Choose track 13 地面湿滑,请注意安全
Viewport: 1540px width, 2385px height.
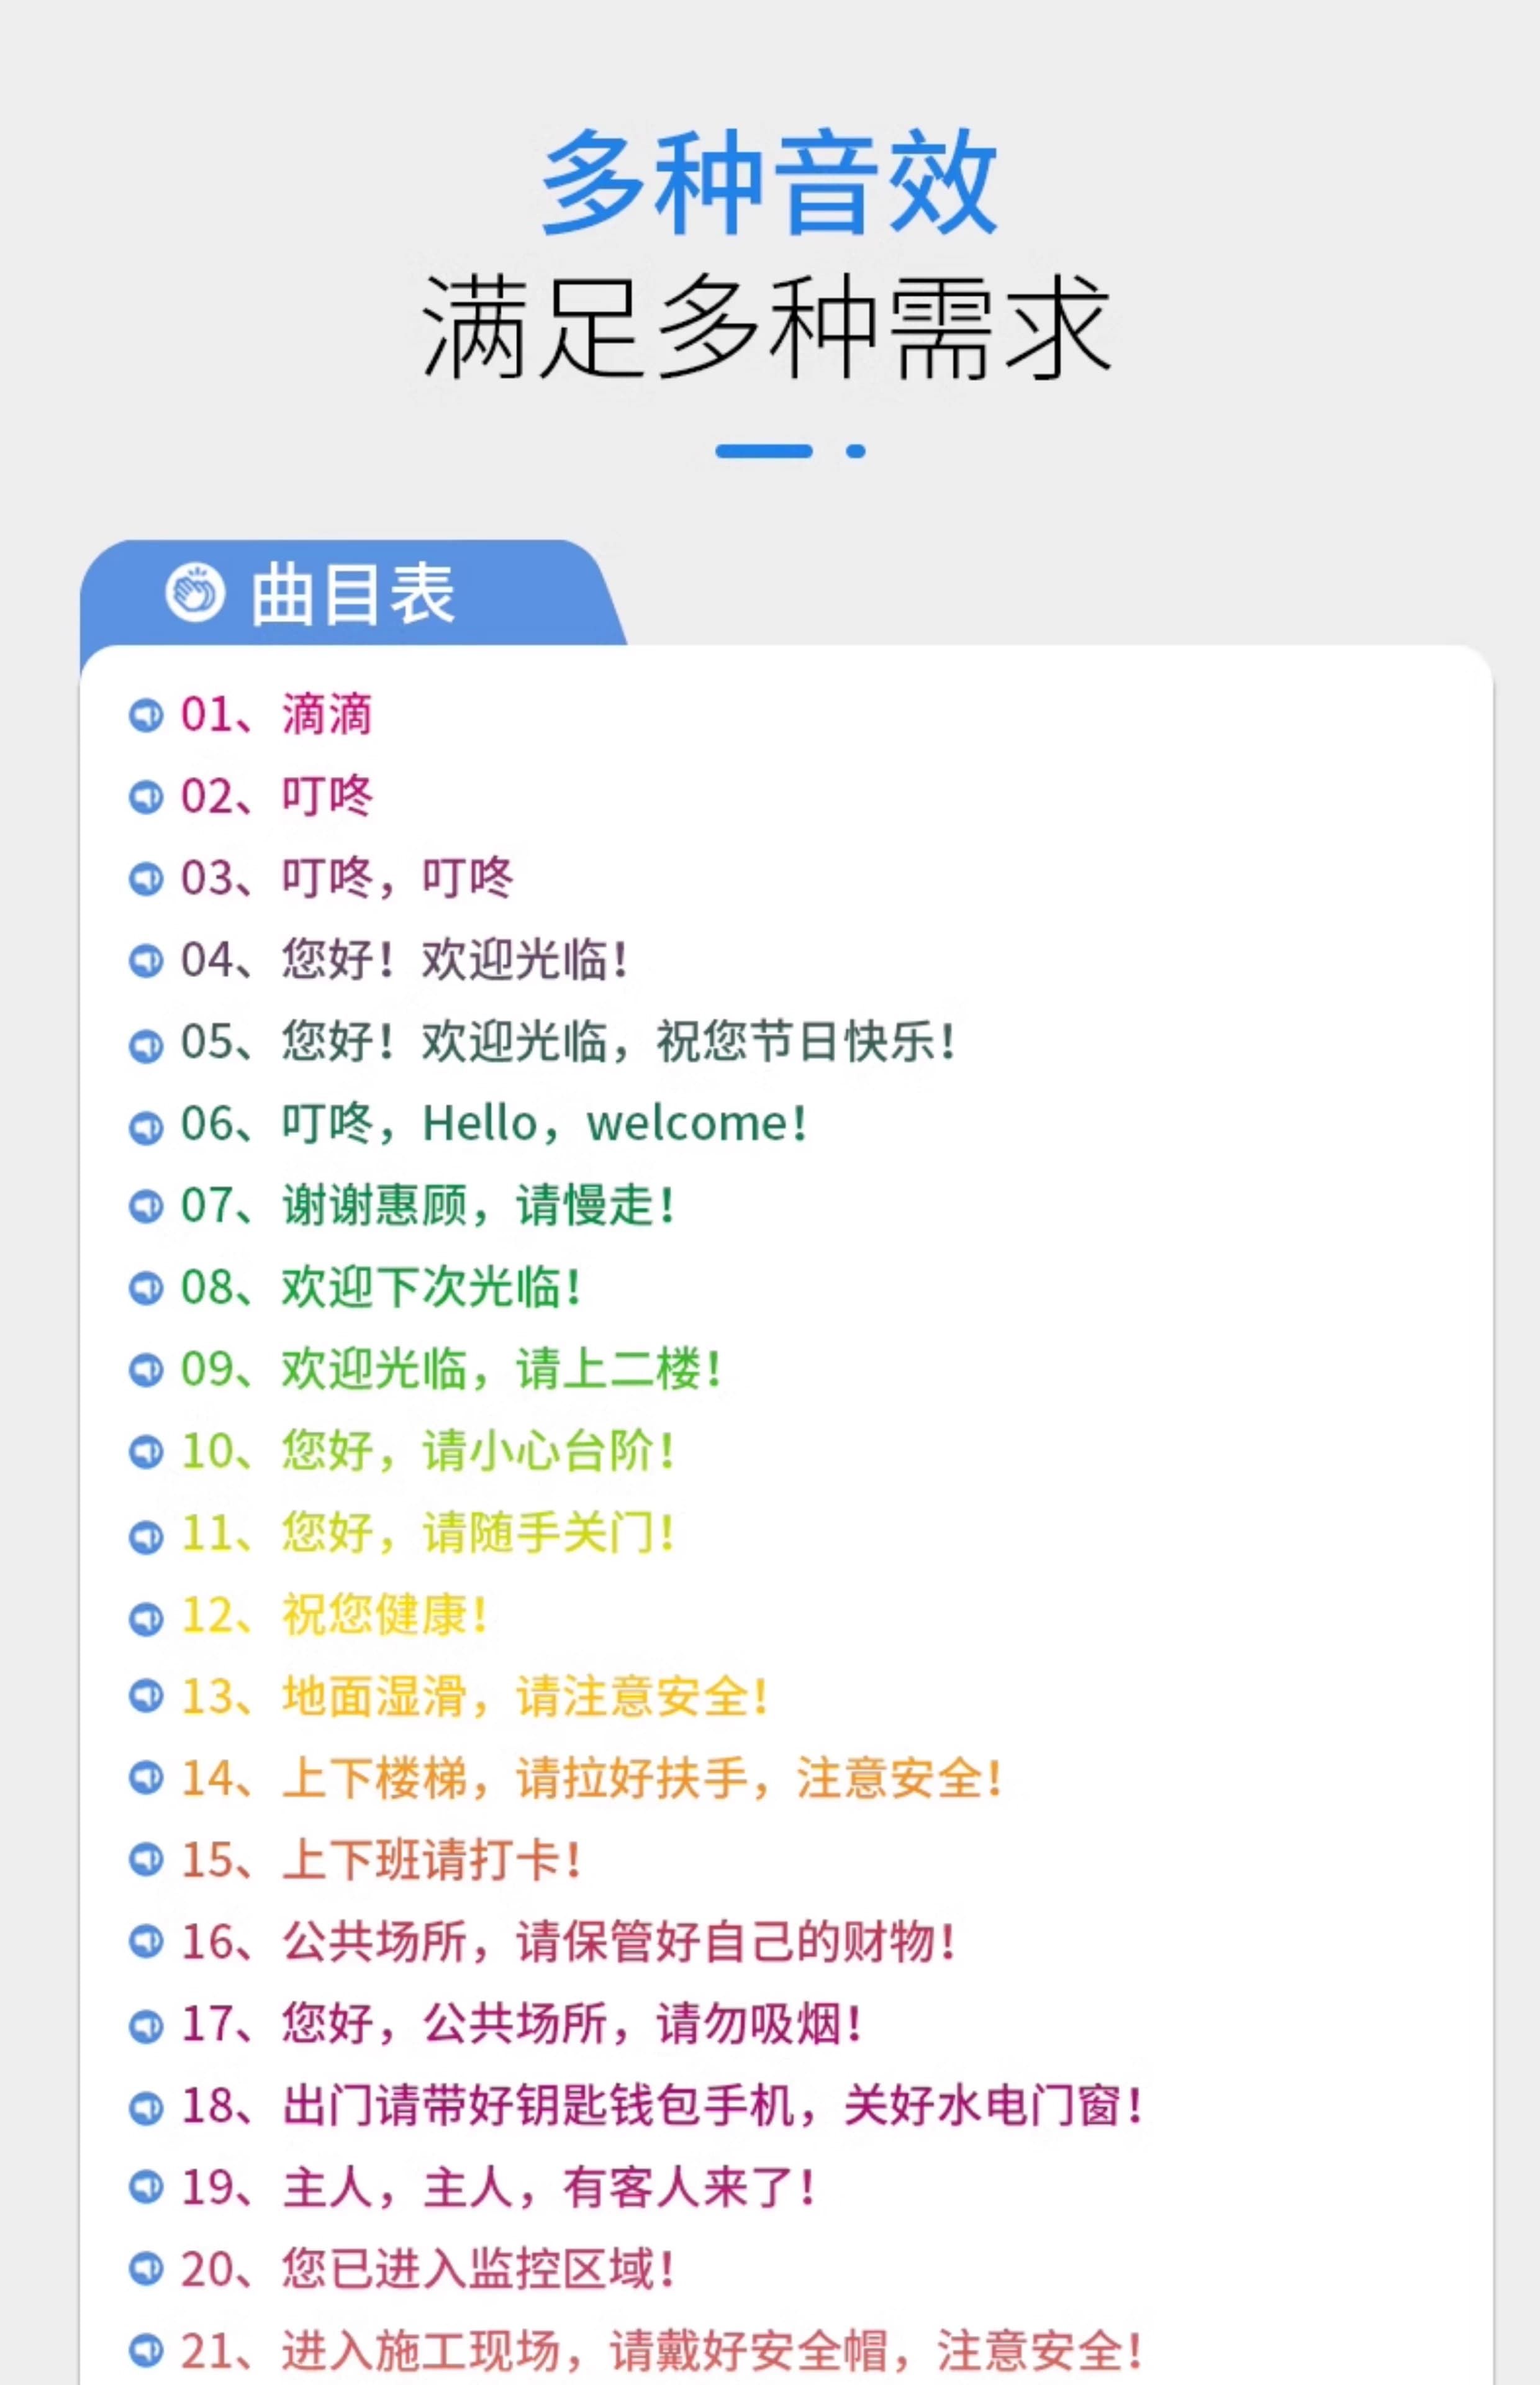[474, 1698]
